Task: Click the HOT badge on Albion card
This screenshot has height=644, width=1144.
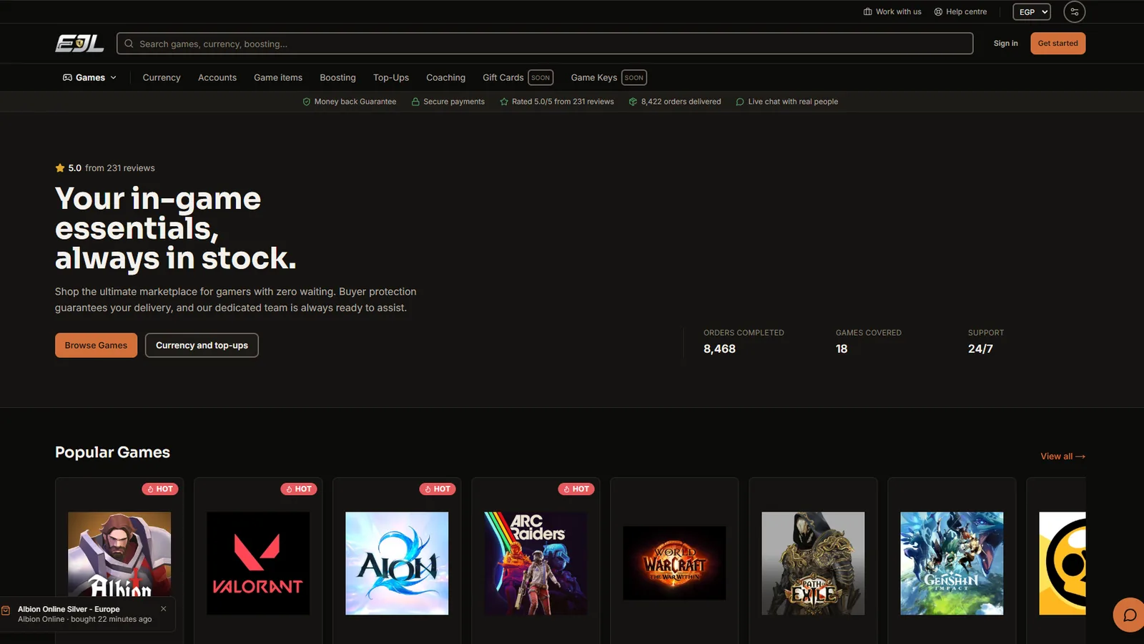Action: [x=159, y=489]
